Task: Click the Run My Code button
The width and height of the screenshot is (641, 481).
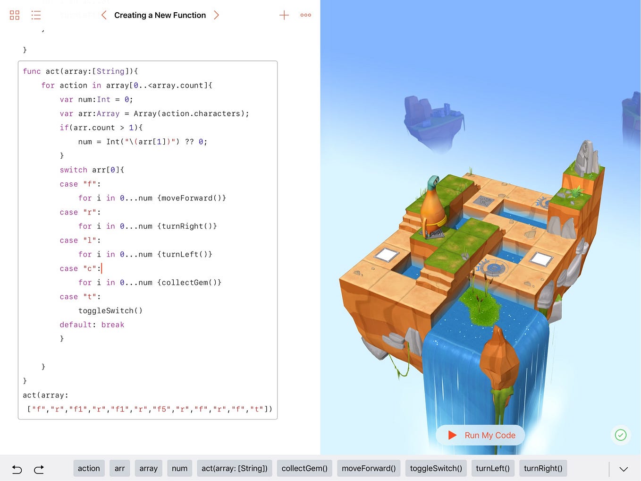Action: pyautogui.click(x=481, y=435)
